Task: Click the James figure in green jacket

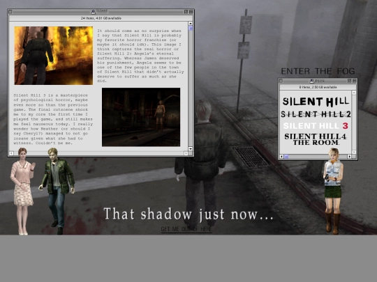Action: 57,191
